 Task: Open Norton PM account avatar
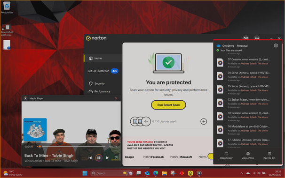[257, 38]
